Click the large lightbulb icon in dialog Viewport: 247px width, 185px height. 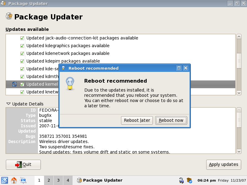[70, 83]
